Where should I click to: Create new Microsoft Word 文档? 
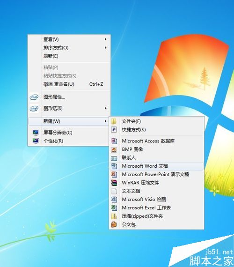(156, 166)
